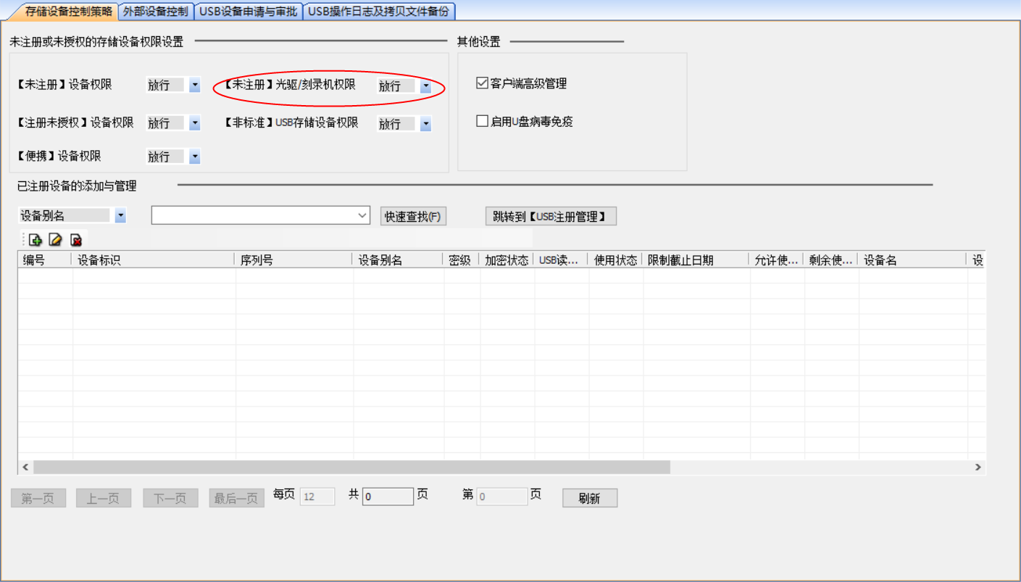The image size is (1021, 582).
Task: Open 【未注册】设备权限 dropdown
Action: (x=194, y=85)
